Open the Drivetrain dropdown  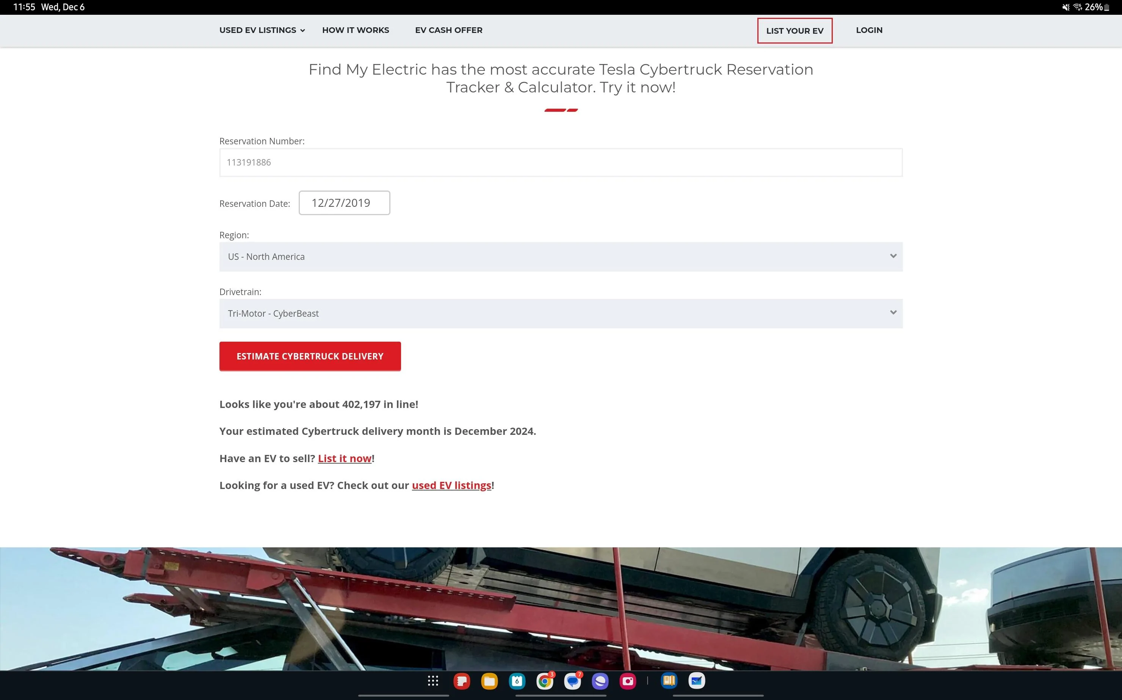point(561,313)
